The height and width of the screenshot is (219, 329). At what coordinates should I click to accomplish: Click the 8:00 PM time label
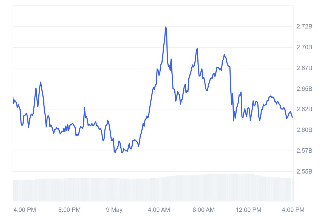point(70,210)
